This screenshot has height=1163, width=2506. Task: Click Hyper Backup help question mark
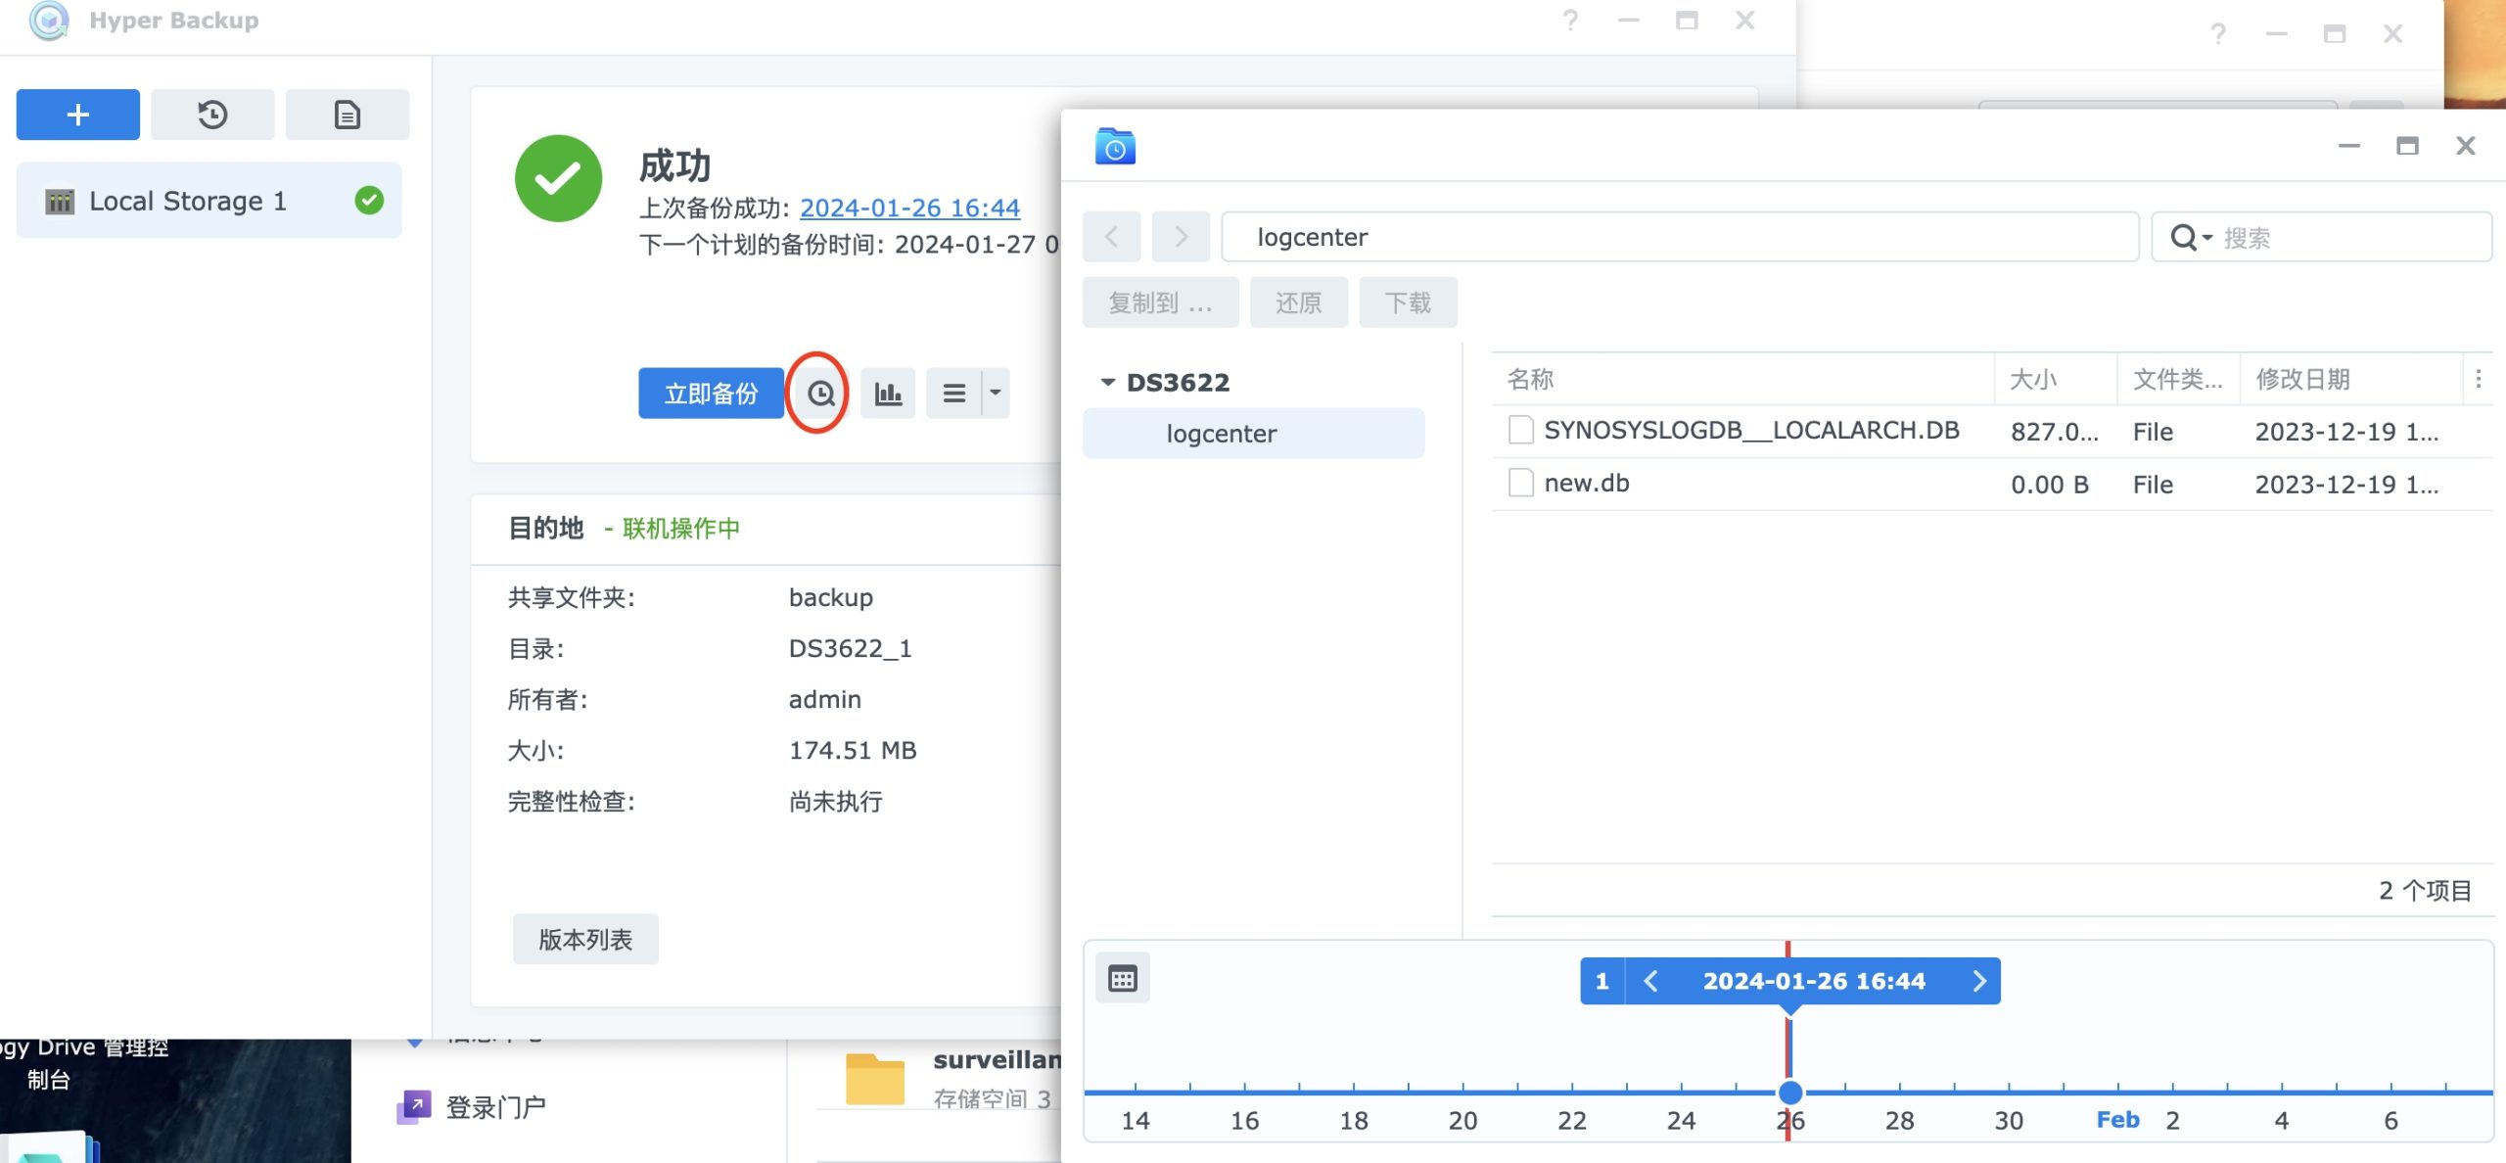pyautogui.click(x=1570, y=21)
